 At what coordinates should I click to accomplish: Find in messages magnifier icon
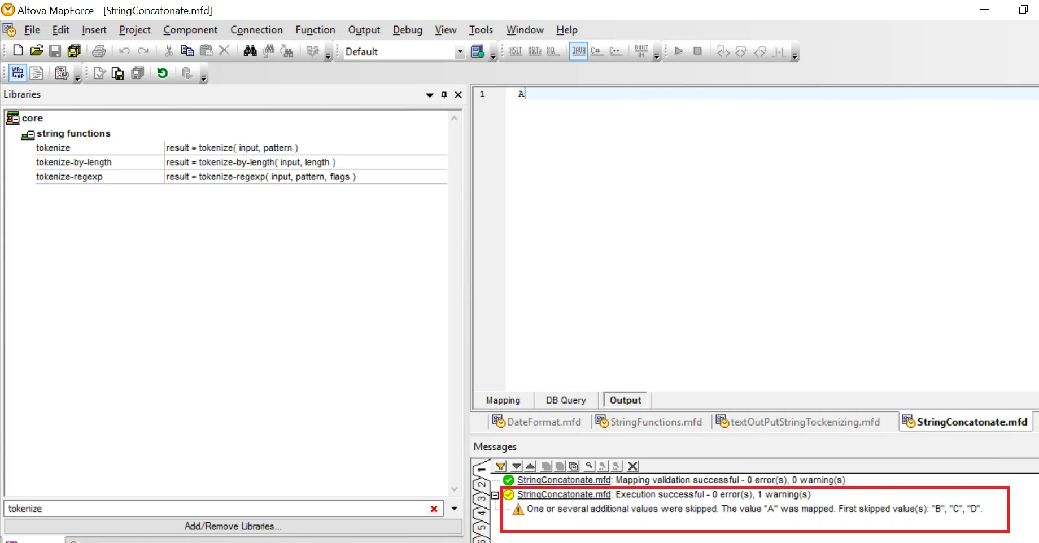click(x=589, y=466)
